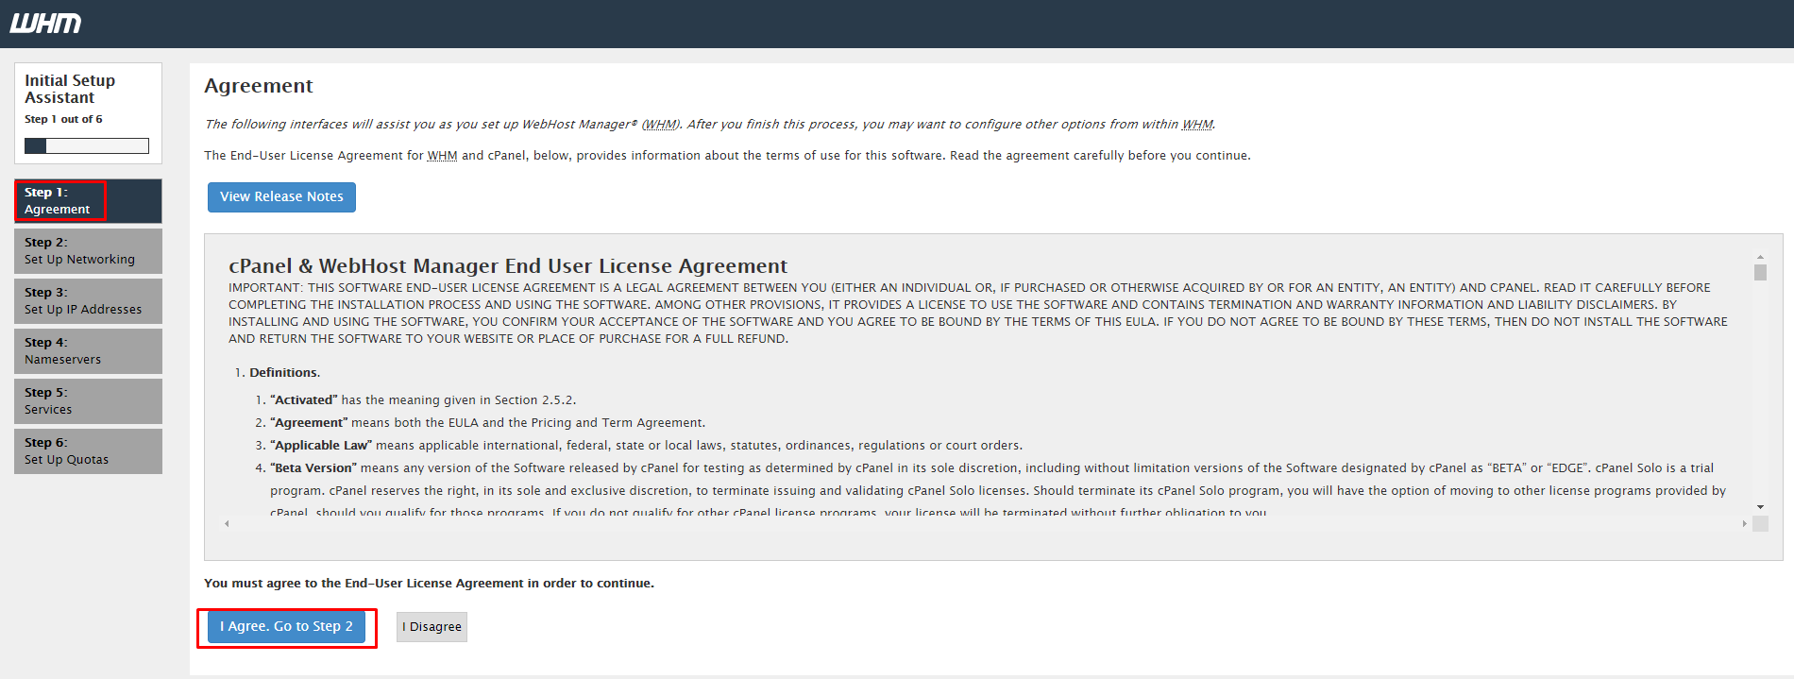Click the vertical scrollbar thumb in EULA box
This screenshot has width=1794, height=679.
click(1760, 272)
